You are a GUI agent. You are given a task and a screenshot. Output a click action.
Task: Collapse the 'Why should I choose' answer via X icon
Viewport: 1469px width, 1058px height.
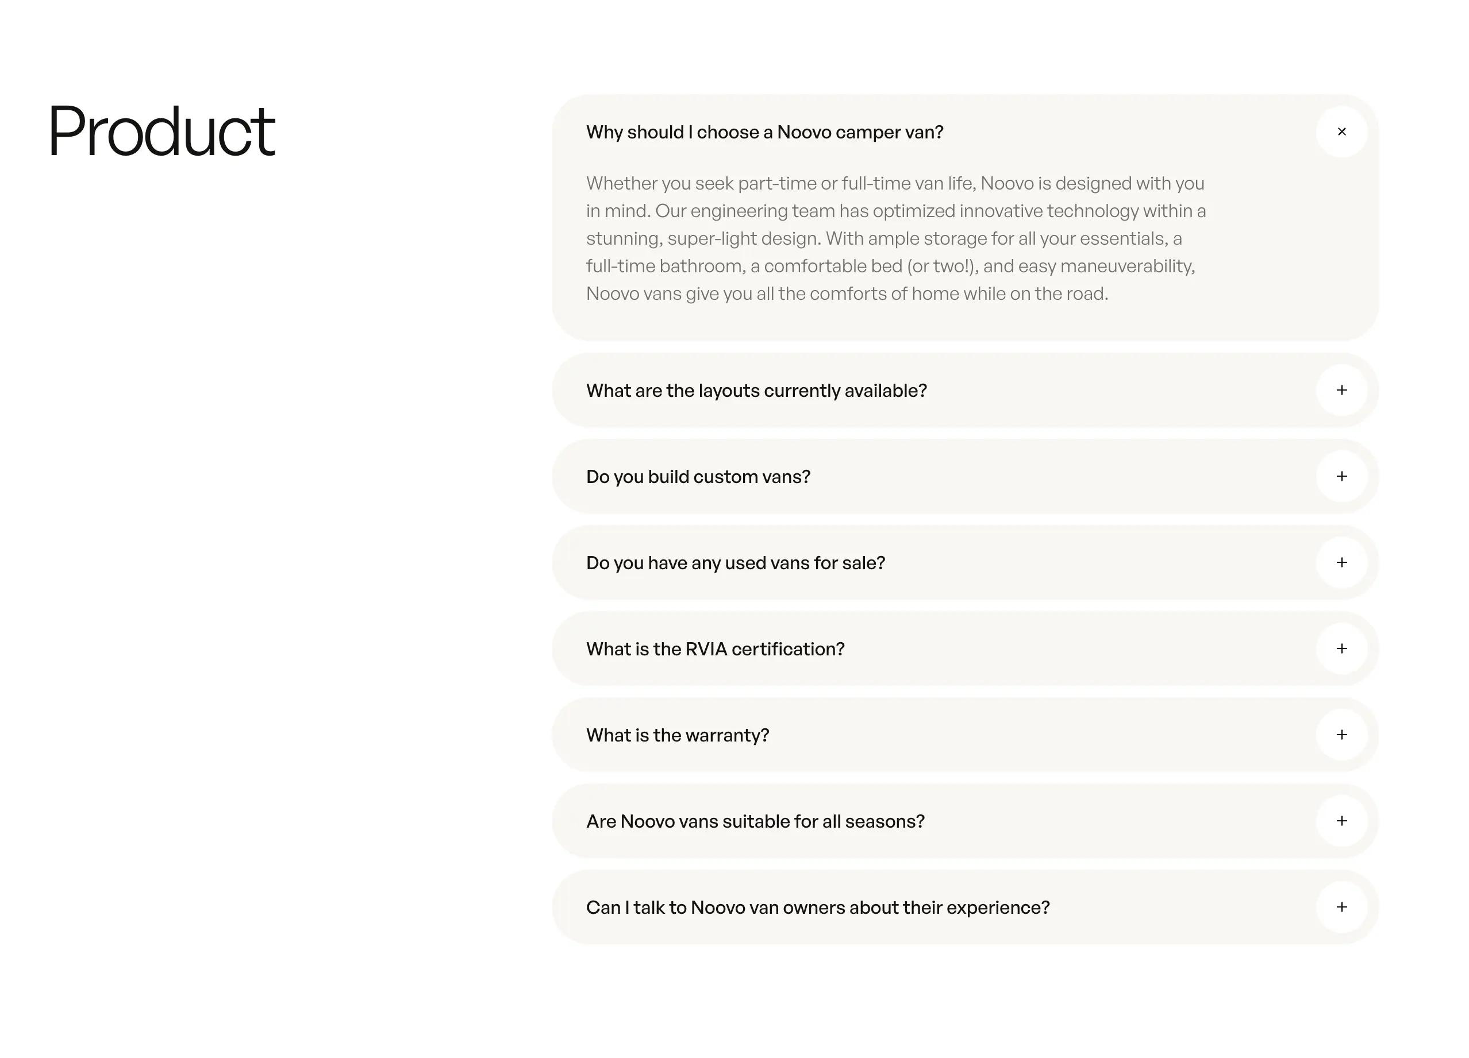pyautogui.click(x=1341, y=132)
